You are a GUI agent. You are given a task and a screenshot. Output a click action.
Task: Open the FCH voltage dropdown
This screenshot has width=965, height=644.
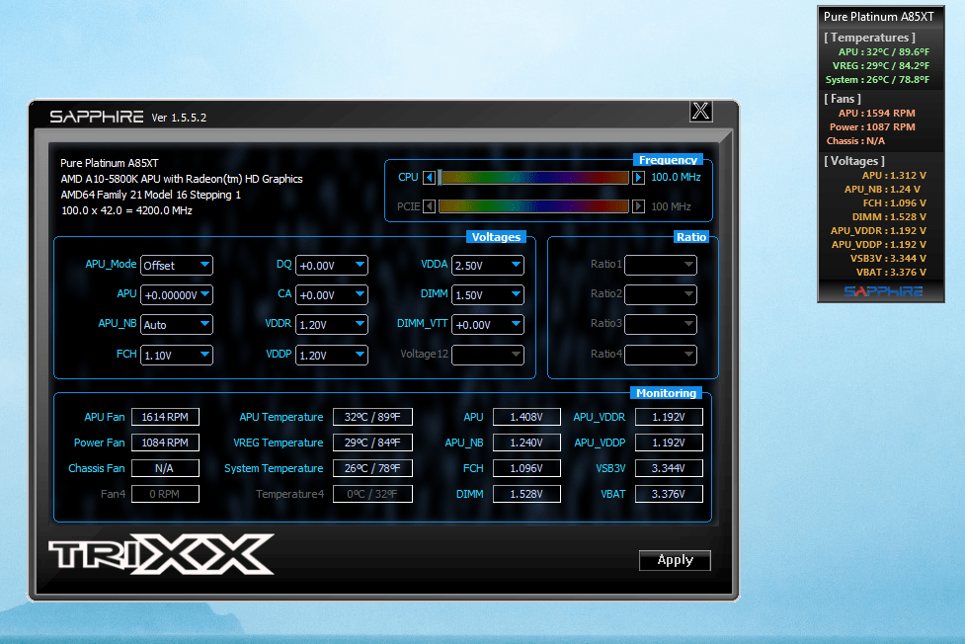(x=177, y=356)
